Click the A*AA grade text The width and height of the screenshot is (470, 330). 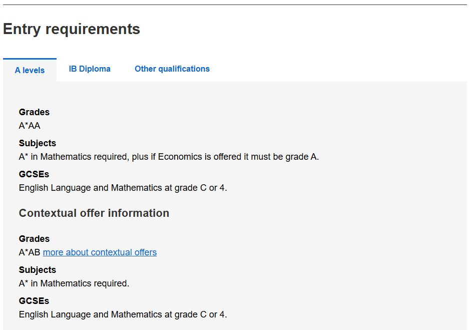[30, 126]
